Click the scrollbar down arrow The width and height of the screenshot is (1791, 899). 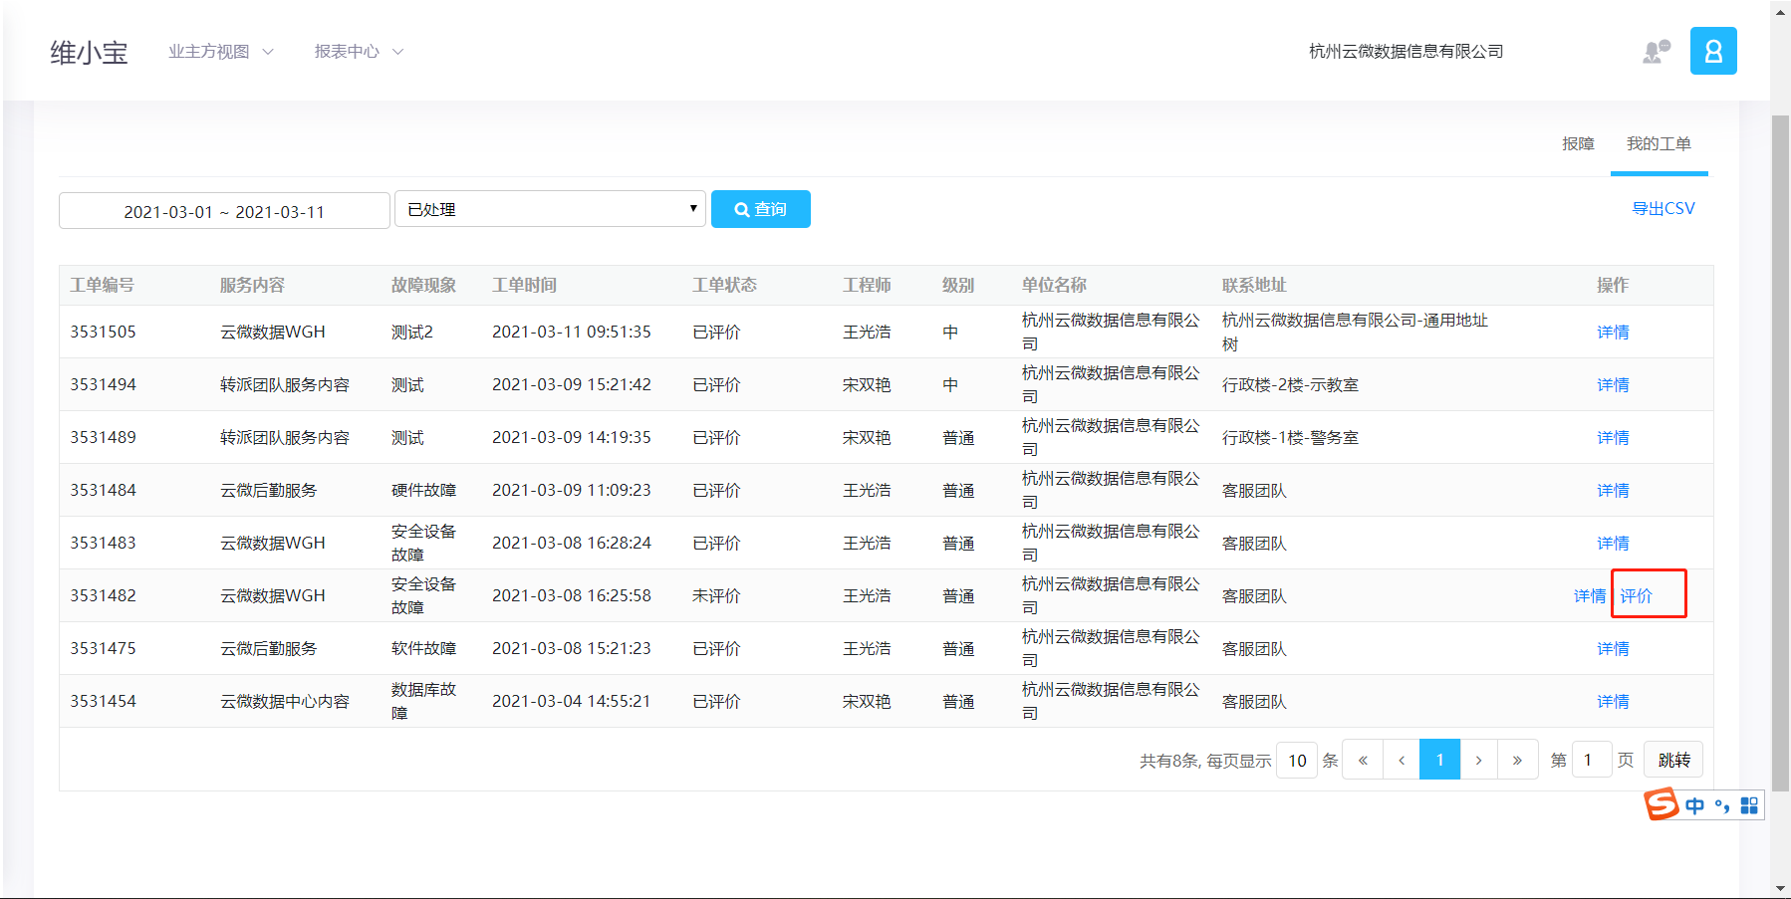click(1781, 888)
